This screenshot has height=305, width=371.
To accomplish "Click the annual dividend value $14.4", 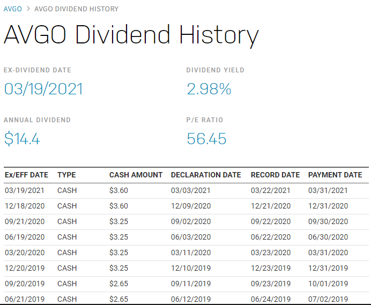I will coord(22,139).
